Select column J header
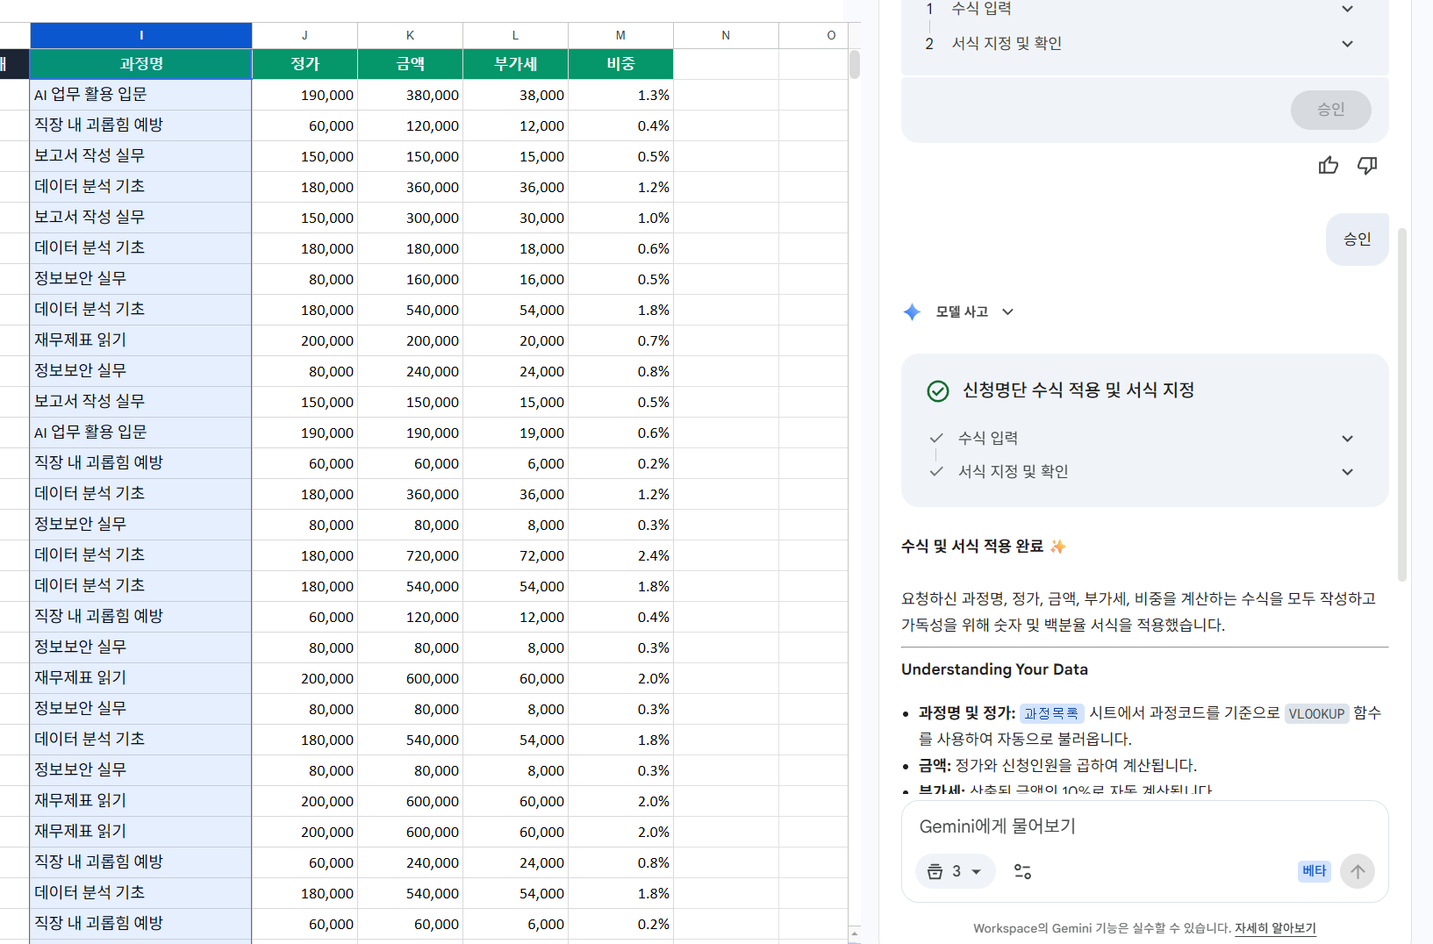 coord(305,35)
